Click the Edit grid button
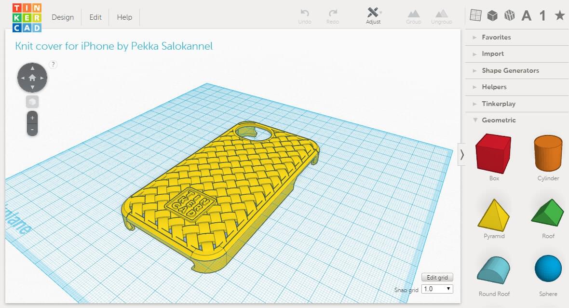Screen dimensions: 569x308 [437, 277]
